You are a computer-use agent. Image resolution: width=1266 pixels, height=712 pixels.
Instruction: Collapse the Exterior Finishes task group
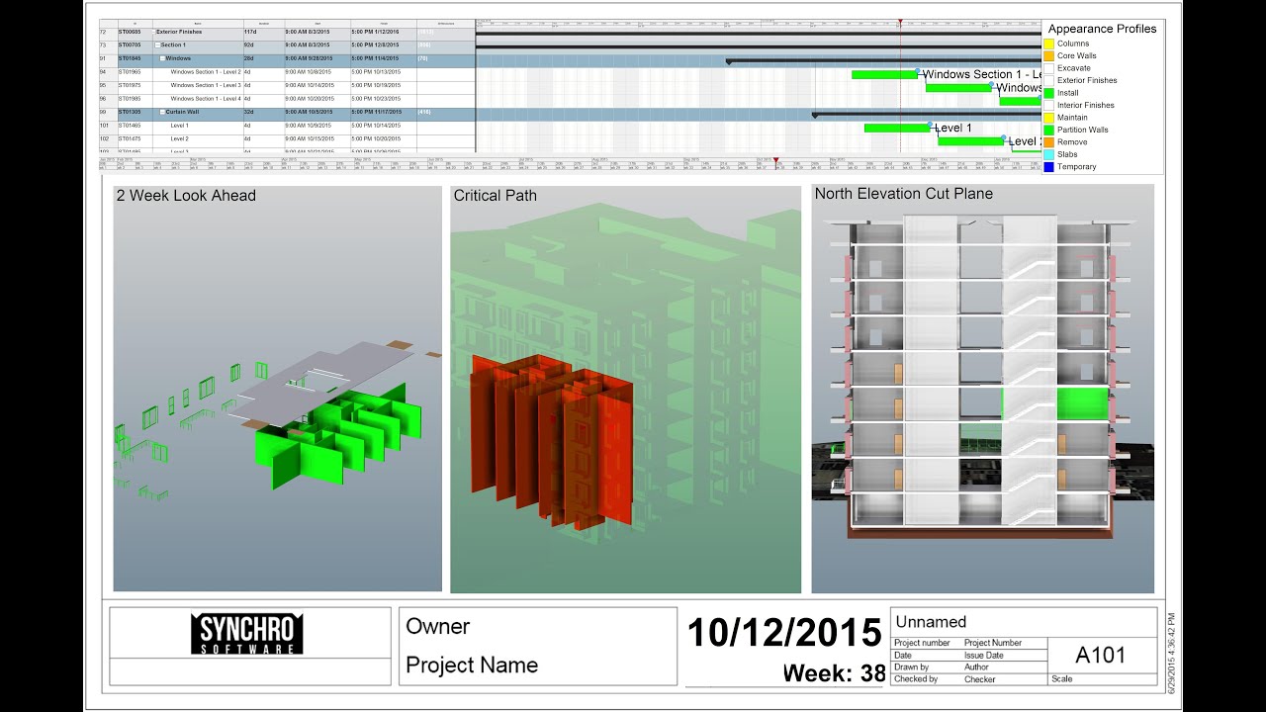[x=153, y=32]
